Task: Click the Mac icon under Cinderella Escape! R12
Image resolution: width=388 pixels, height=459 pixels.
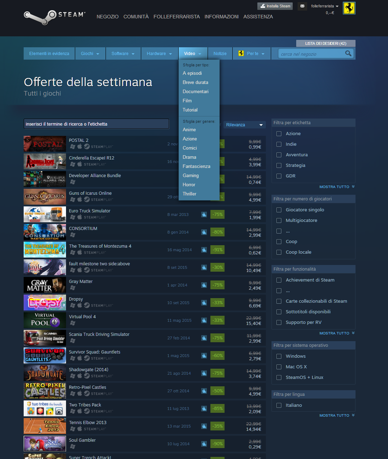Action: pos(80,164)
